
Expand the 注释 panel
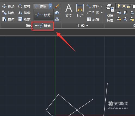pos(83,26)
